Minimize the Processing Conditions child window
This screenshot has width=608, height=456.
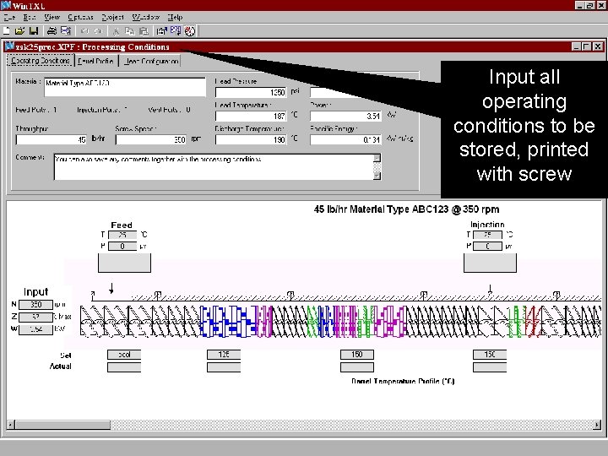[576, 46]
